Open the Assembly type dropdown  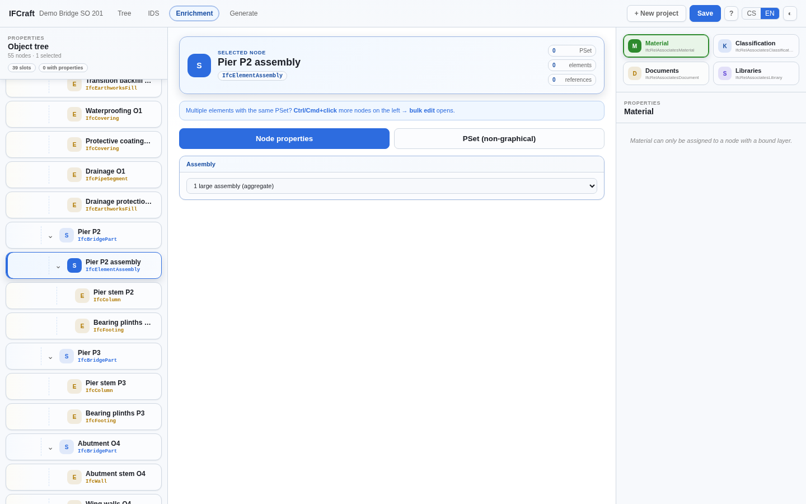click(x=392, y=186)
